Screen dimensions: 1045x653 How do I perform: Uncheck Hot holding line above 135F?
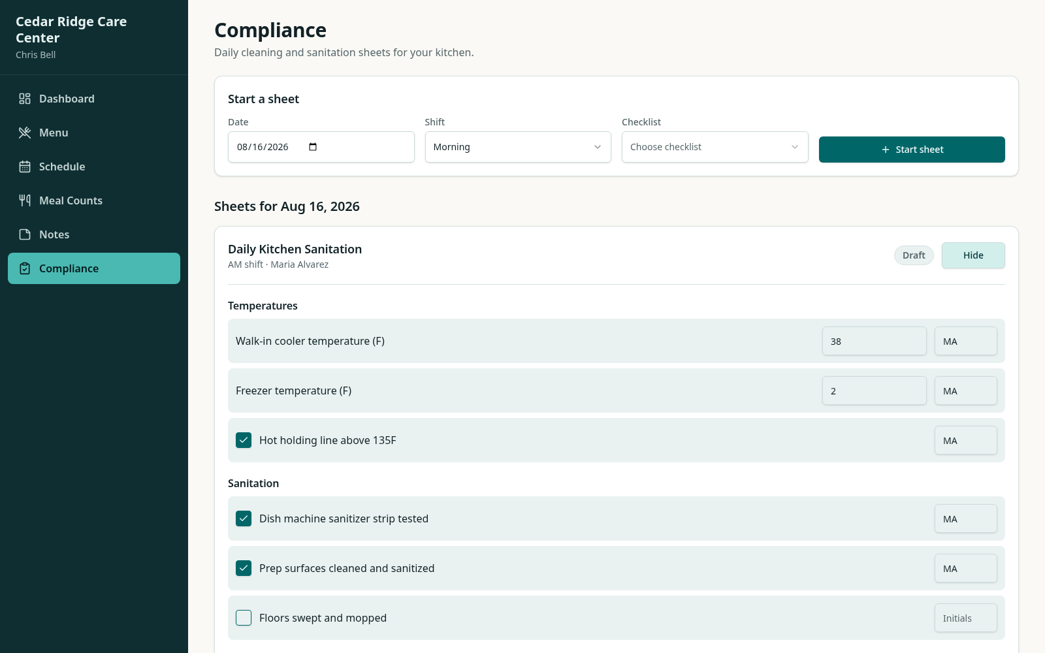coord(244,440)
